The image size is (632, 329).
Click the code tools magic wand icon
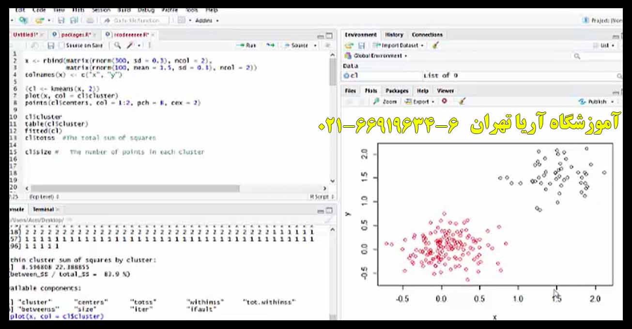pyautogui.click(x=130, y=45)
